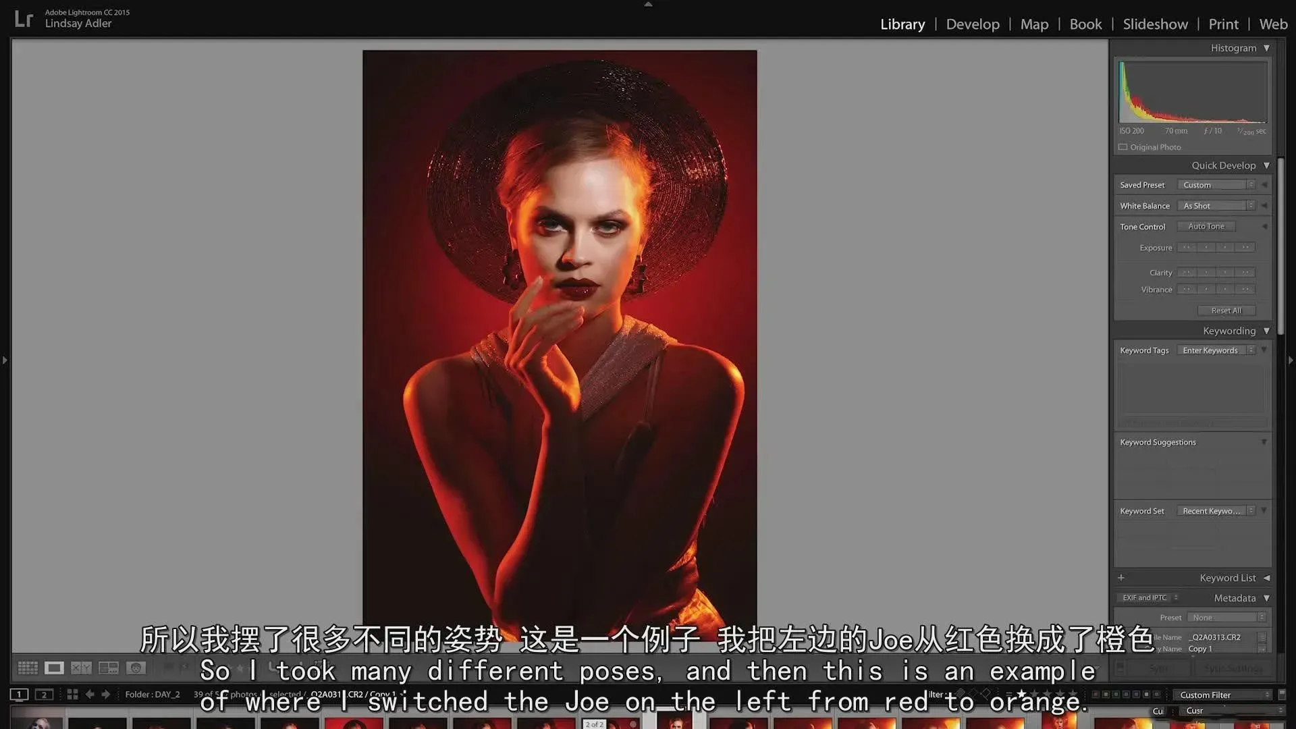1296x729 pixels.
Task: Open People view face icon
Action: (136, 668)
